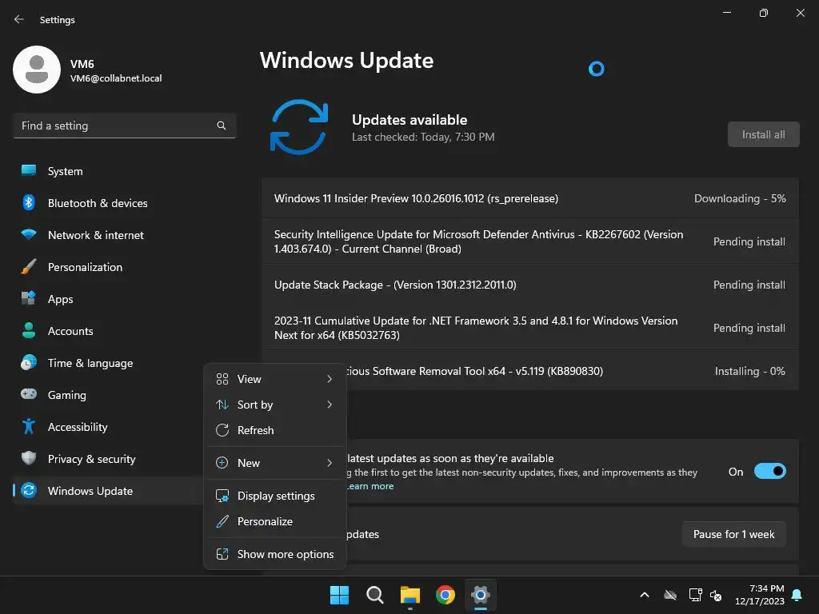819x614 pixels.
Task: Open Accessibility settings label
Action: tap(78, 427)
